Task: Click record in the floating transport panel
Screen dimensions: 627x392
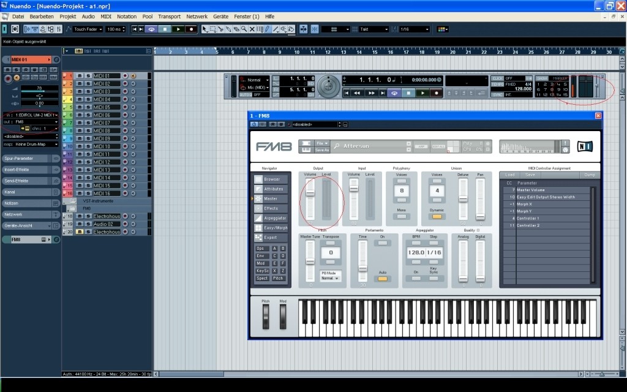Action: click(x=436, y=93)
